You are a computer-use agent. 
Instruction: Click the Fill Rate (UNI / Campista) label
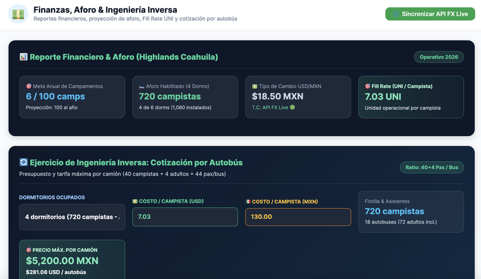402,86
